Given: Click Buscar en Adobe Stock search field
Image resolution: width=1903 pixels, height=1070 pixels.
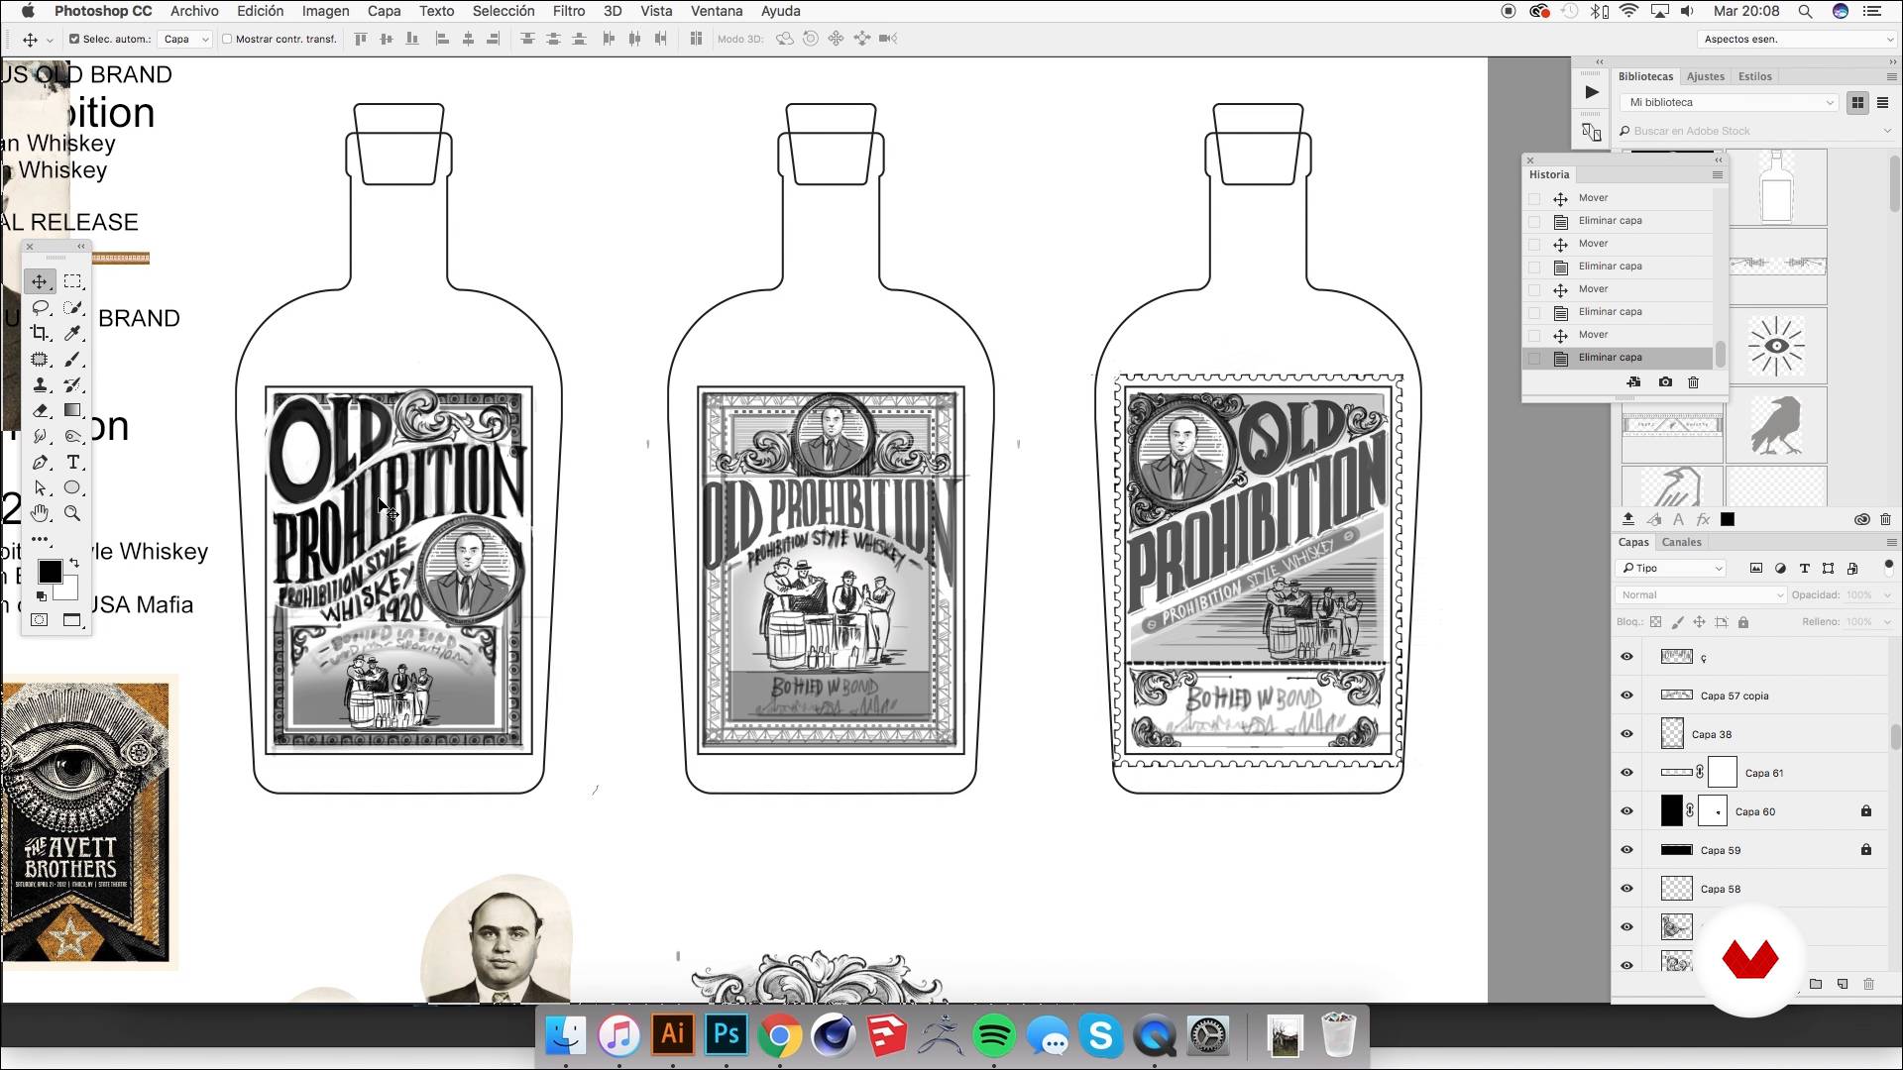Looking at the screenshot, I should pos(1754,131).
